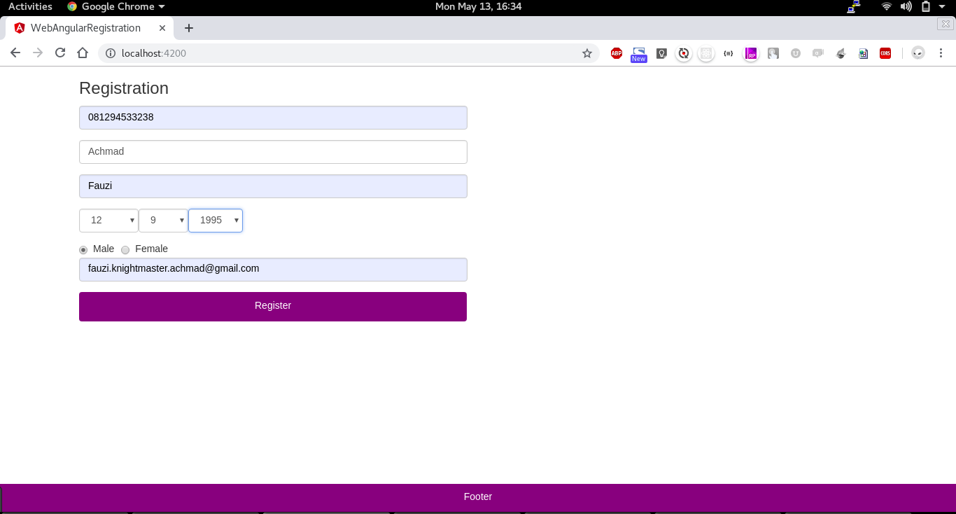Open the document spreadsheet extension icon
Viewport: 956px width, 514px height.
point(863,53)
